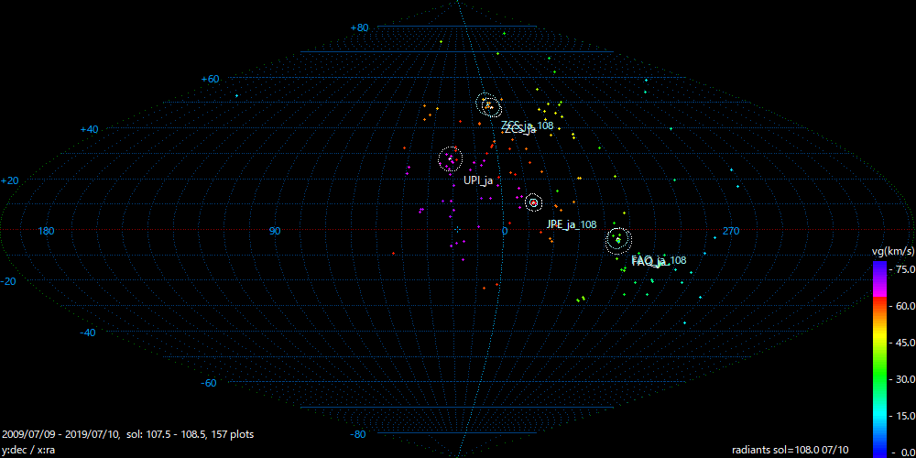Click the -80 declination axis label

pyautogui.click(x=359, y=434)
